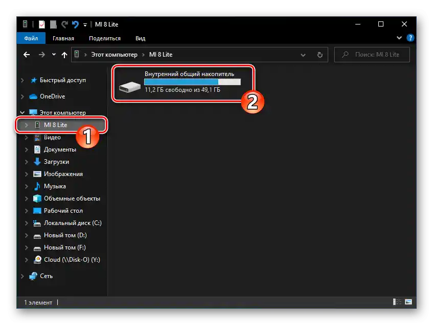This screenshot has width=433, height=325.
Task: Select Сеть in the navigation pane
Action: click(46, 276)
